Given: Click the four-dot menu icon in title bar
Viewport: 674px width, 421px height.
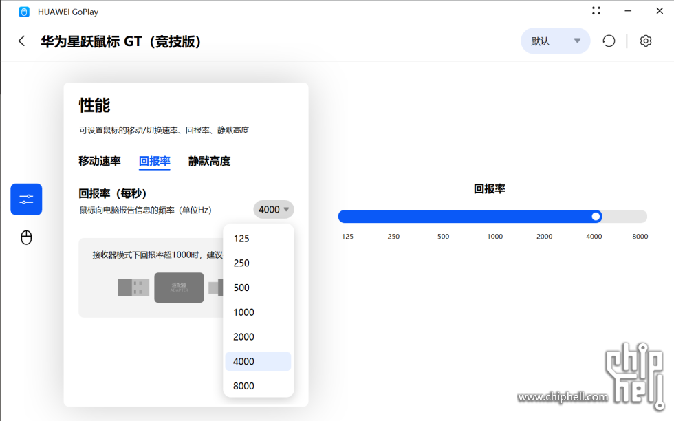Looking at the screenshot, I should coord(596,11).
